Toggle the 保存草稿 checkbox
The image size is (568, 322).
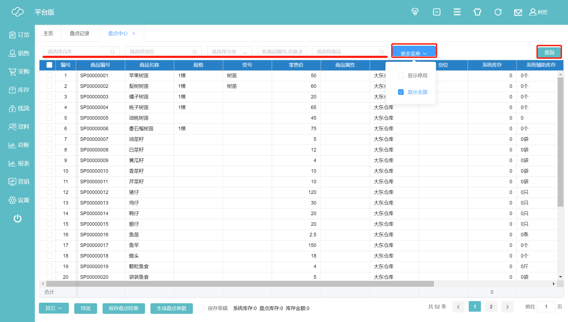pos(201,308)
